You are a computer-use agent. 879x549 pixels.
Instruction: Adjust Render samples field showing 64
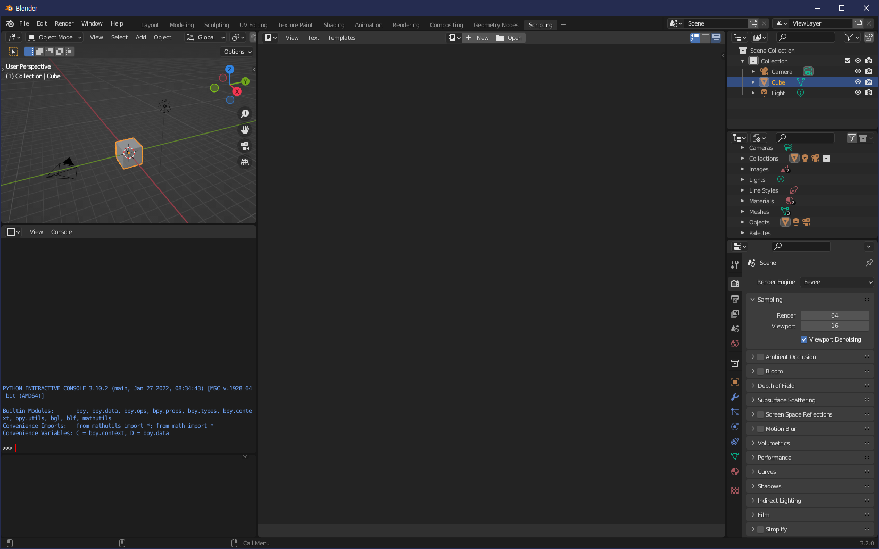[x=835, y=315]
